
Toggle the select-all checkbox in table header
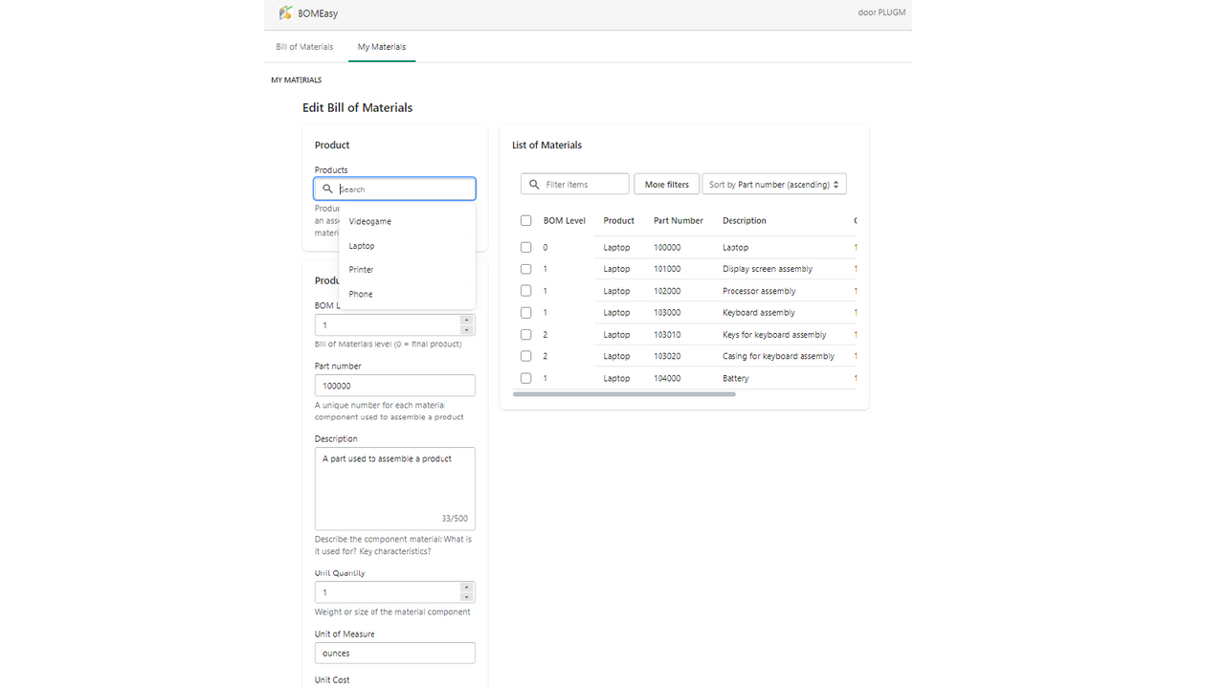[x=525, y=220]
